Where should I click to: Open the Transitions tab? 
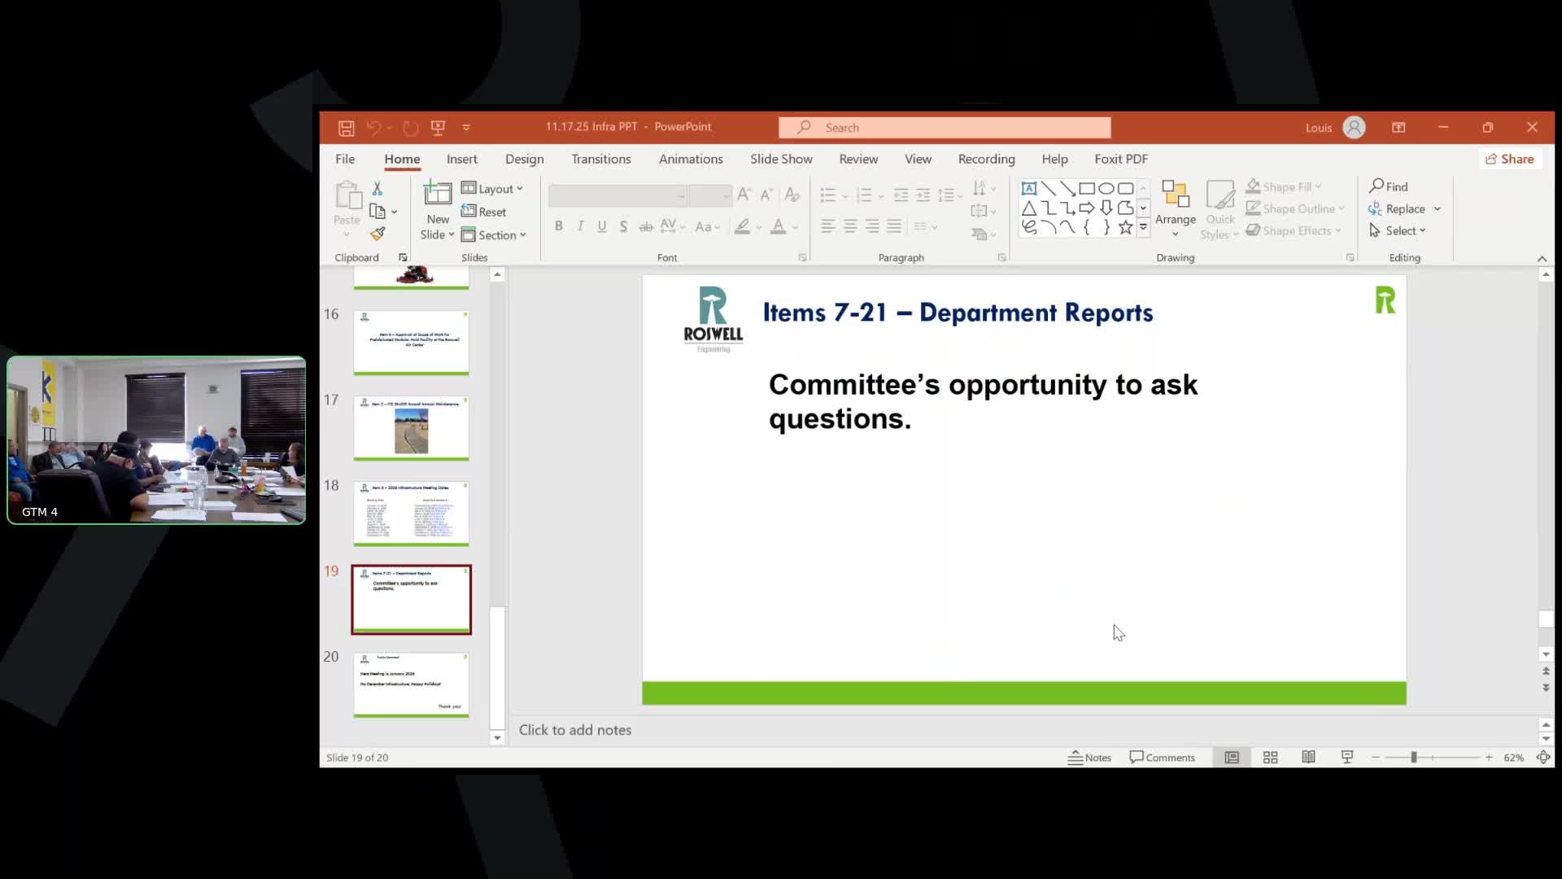pos(600,160)
